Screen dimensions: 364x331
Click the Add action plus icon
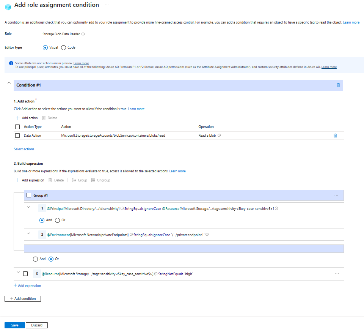[17, 118]
